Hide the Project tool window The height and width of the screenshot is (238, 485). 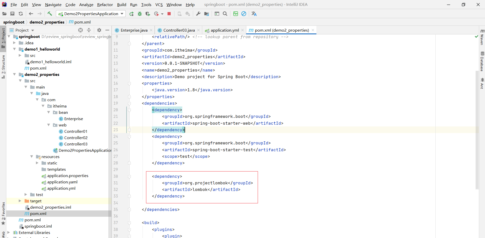107,30
